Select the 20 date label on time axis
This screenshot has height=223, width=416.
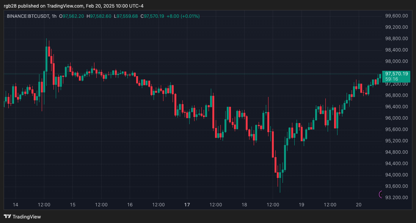point(358,204)
